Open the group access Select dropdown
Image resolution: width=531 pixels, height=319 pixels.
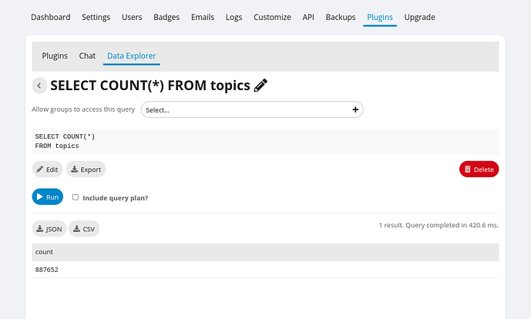[252, 109]
